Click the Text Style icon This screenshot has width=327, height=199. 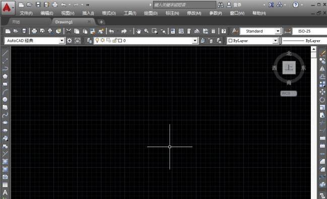click(235, 31)
